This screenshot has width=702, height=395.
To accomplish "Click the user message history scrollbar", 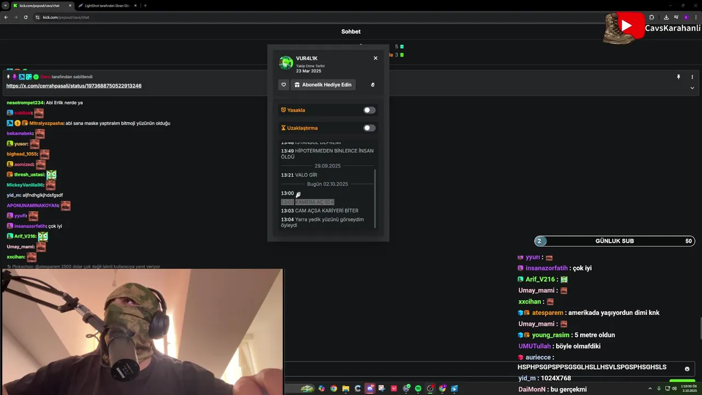I will click(x=375, y=198).
